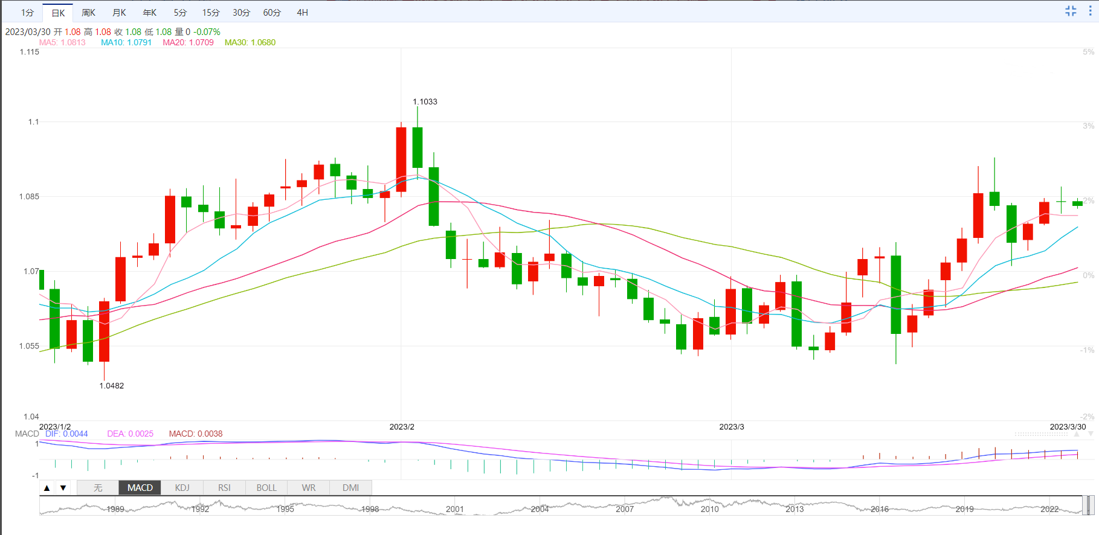The image size is (1099, 535).
Task: Click the black down-arrow beside indicator tabs
Action: tap(63, 488)
